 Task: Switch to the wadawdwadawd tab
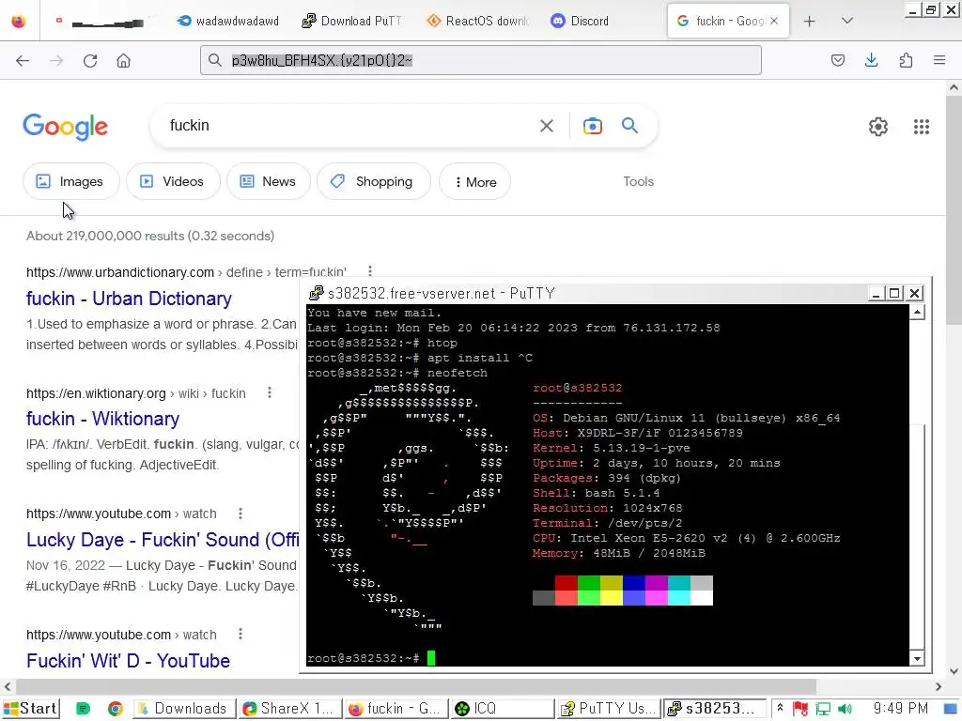pos(227,21)
